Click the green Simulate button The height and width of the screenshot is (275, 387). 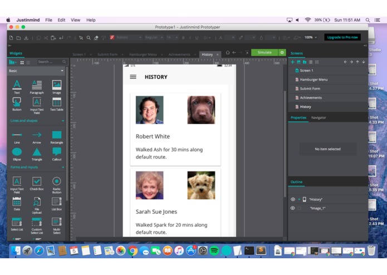[264, 52]
